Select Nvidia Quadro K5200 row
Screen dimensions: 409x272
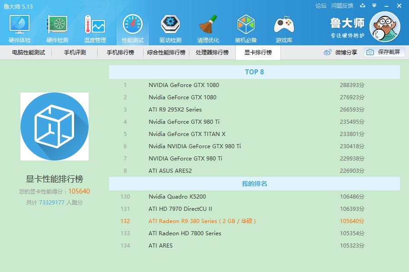click(x=254, y=196)
